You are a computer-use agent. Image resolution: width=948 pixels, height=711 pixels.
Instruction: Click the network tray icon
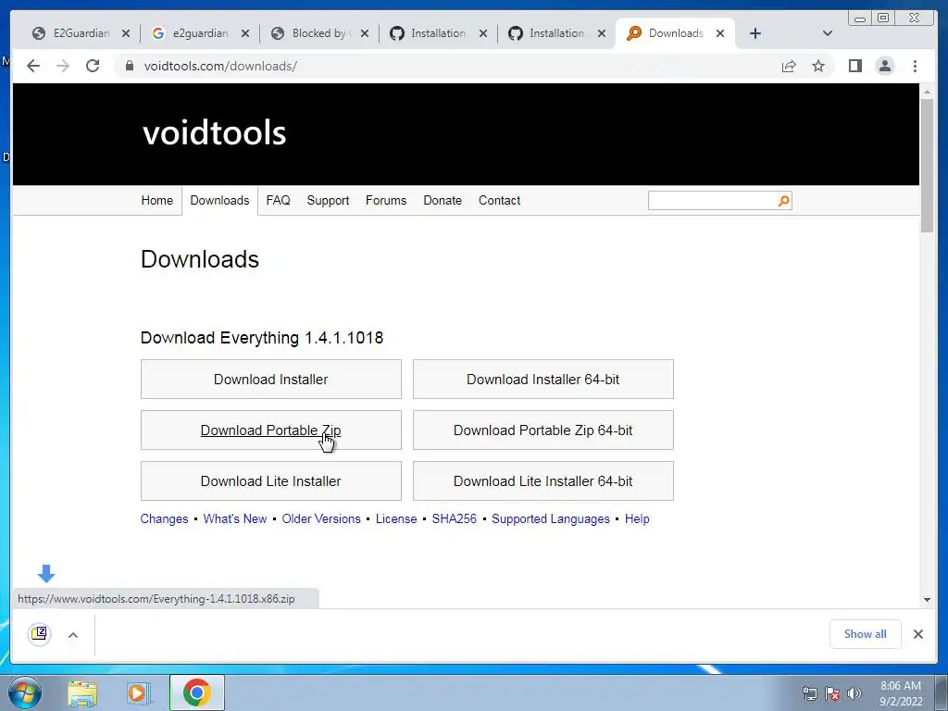coord(809,693)
